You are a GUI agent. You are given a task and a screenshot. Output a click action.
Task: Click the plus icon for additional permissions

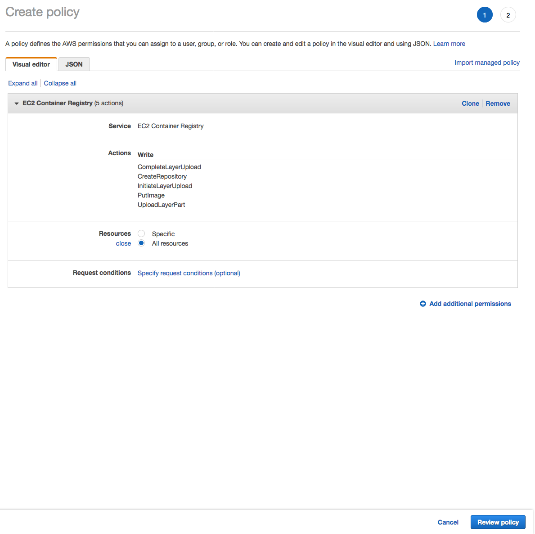423,304
